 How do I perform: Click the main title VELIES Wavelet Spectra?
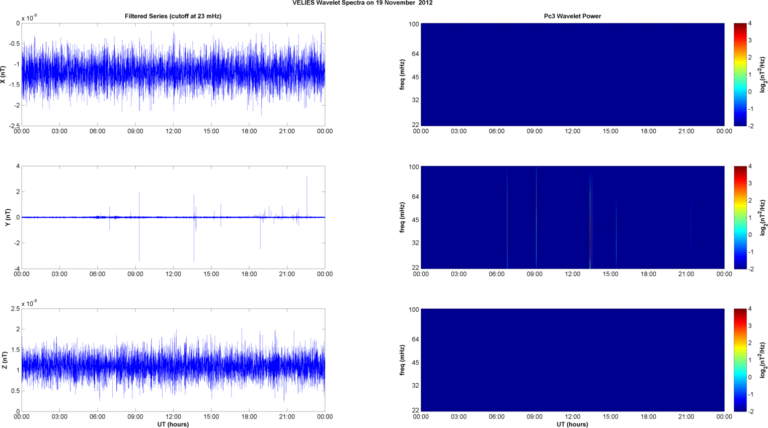[362, 3]
